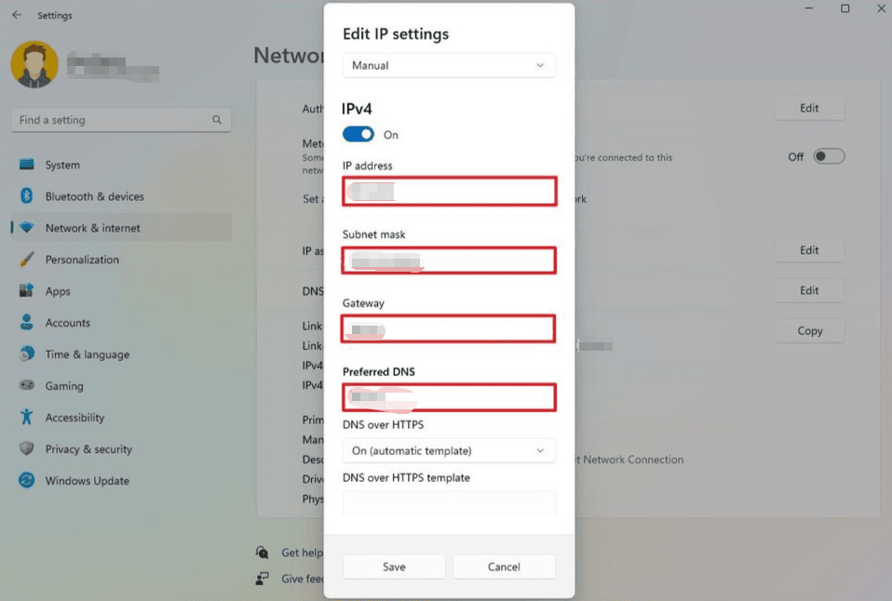Click the IP address input field

point(449,191)
